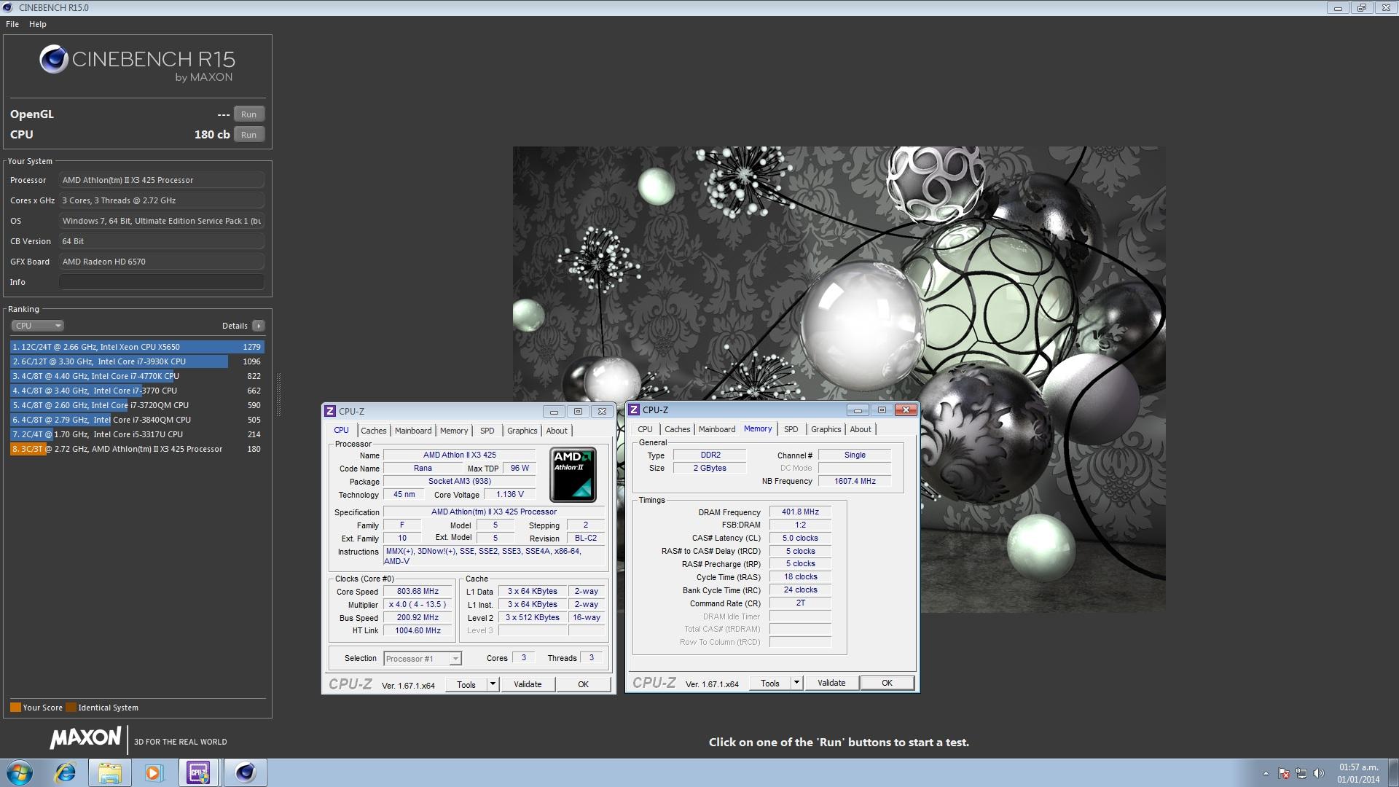Open the Windows Start menu orb
The height and width of the screenshot is (787, 1399).
(x=20, y=772)
